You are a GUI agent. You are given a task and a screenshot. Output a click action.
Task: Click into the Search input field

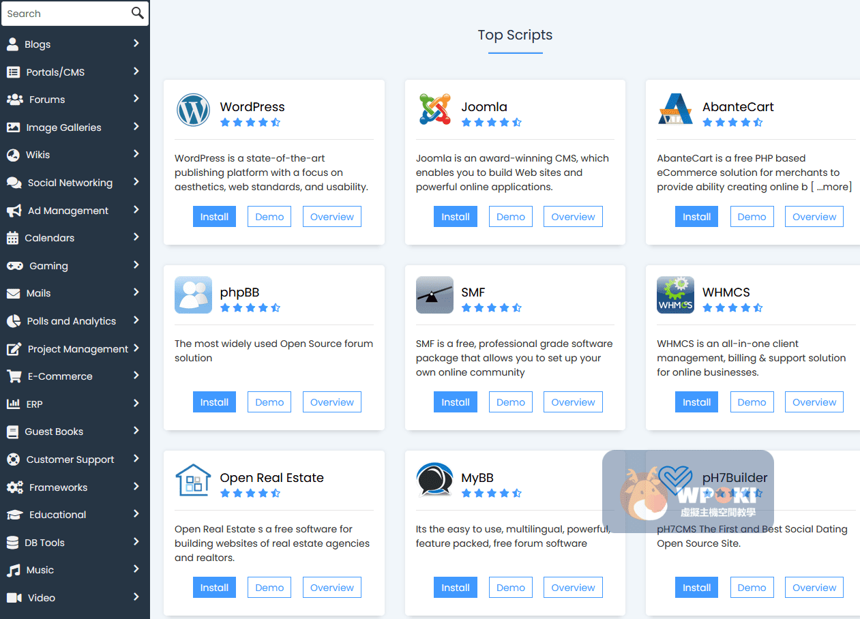pyautogui.click(x=65, y=14)
